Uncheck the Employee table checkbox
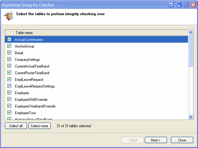The image size is (198, 148). [9, 93]
